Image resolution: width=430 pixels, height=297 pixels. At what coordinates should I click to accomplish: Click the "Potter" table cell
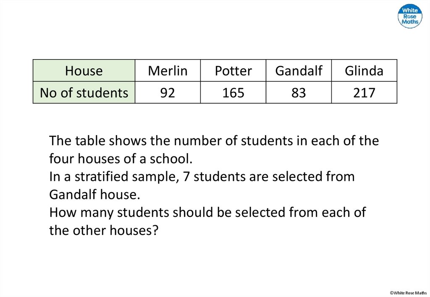[233, 70]
